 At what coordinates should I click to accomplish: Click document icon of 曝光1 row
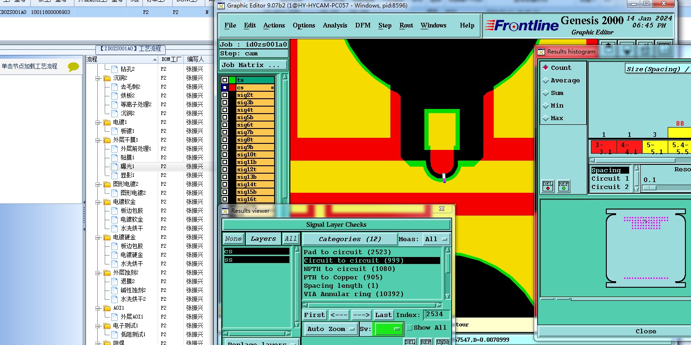point(114,166)
